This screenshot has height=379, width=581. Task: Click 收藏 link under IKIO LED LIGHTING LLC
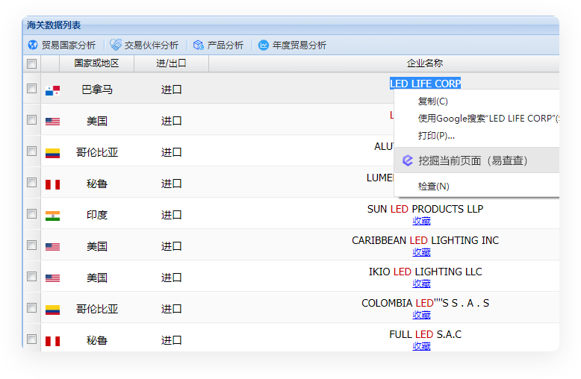point(421,284)
